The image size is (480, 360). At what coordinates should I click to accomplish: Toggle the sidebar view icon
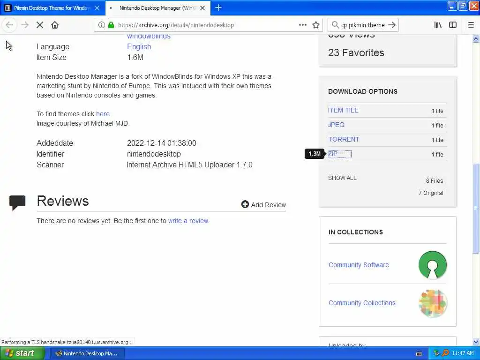pos(453,25)
